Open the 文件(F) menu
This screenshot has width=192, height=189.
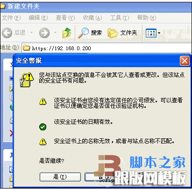(x=11, y=18)
